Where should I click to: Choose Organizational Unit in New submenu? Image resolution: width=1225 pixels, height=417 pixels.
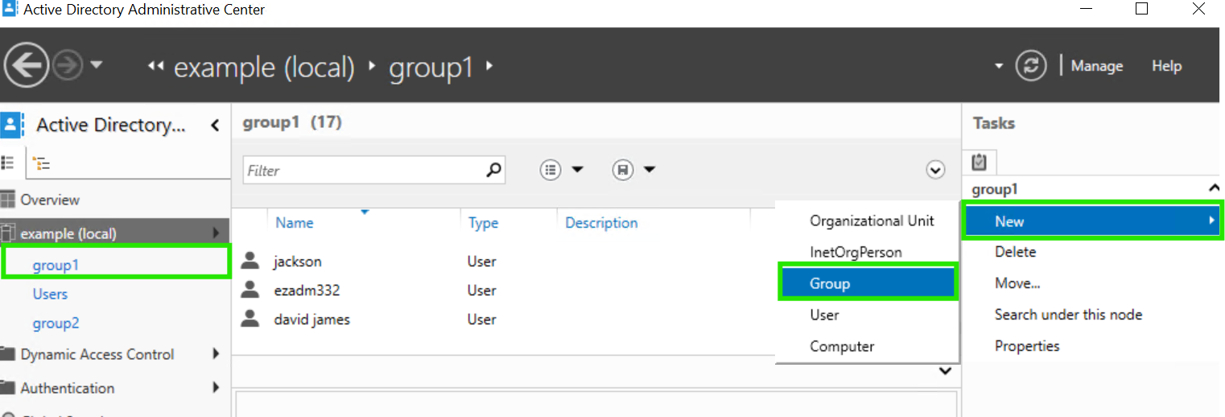point(872,221)
